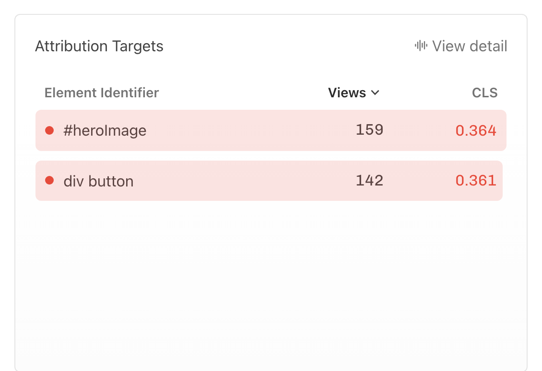Click the Attribution Targets title
The height and width of the screenshot is (371, 542).
point(99,46)
